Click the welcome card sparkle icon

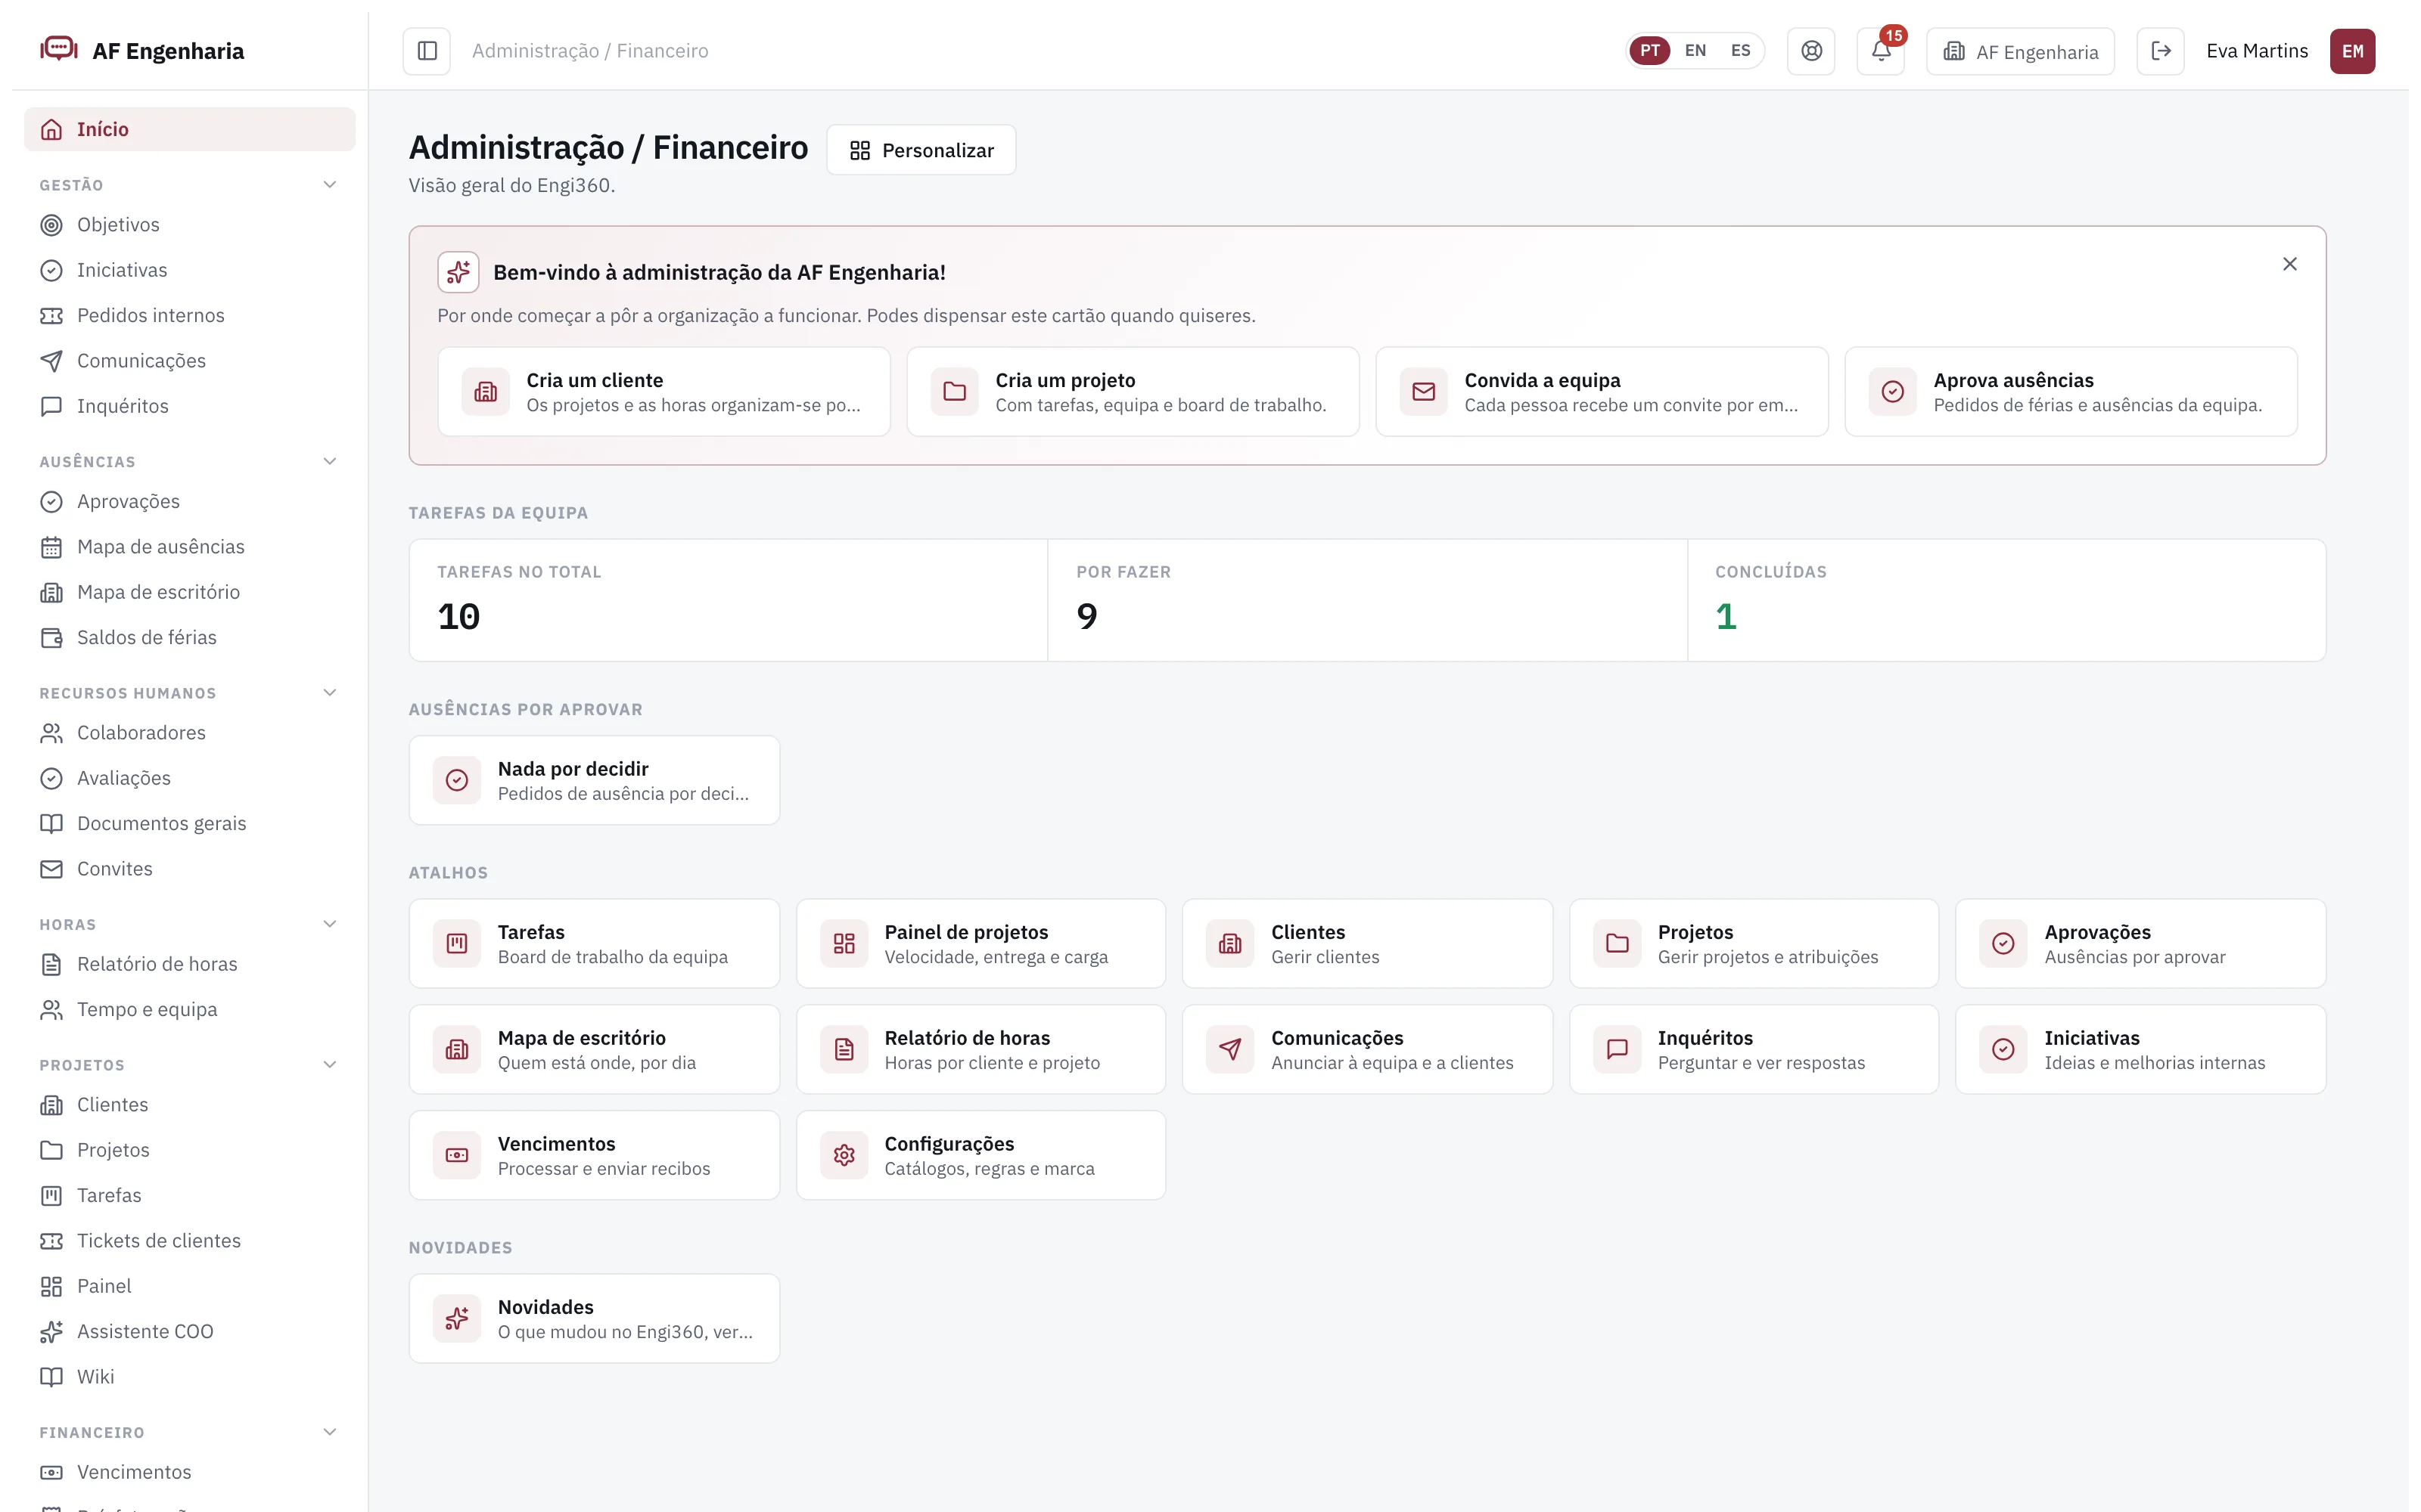(458, 272)
